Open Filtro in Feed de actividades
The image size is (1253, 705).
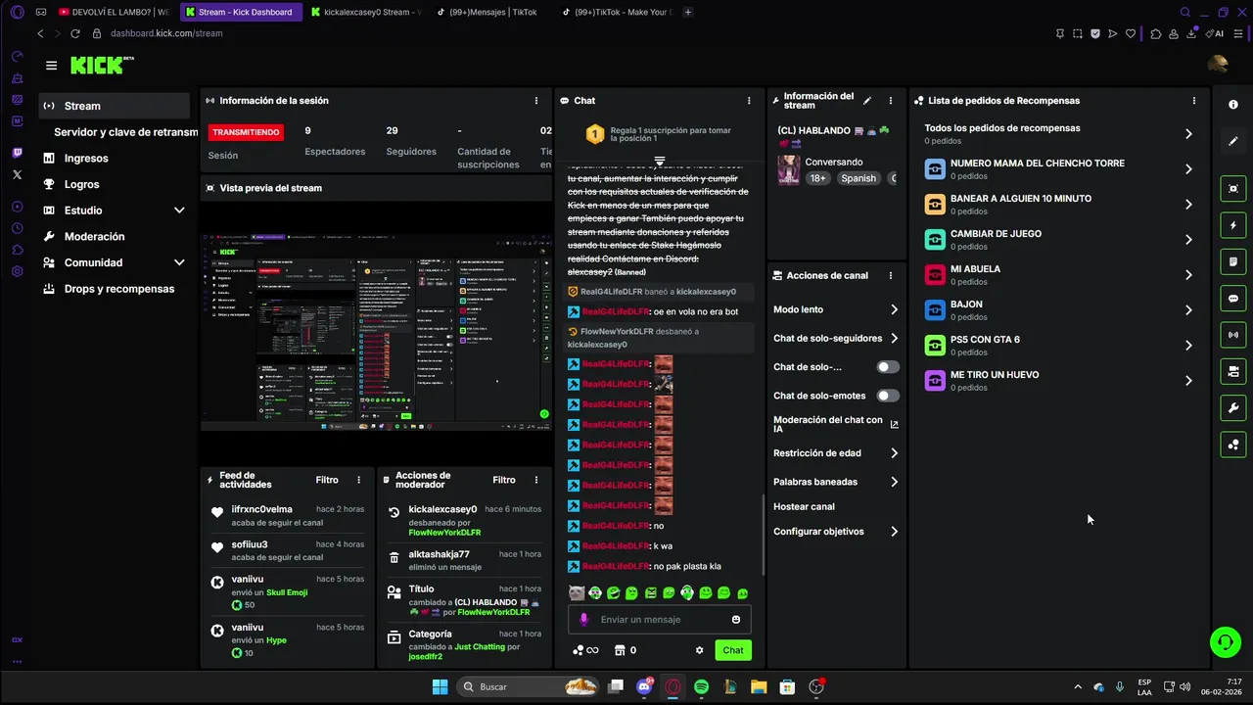tap(327, 480)
